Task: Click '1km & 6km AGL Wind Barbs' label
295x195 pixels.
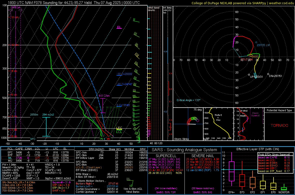Action: point(133,190)
